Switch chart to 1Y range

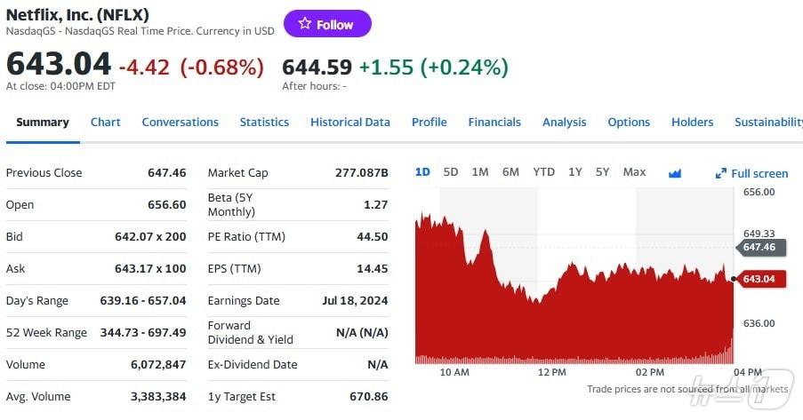[x=575, y=172]
